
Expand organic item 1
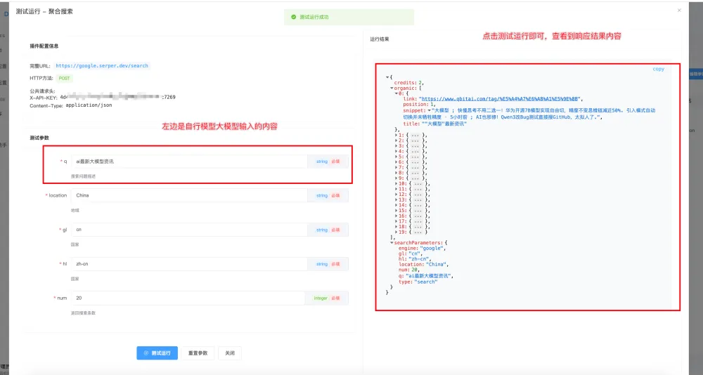(x=396, y=135)
